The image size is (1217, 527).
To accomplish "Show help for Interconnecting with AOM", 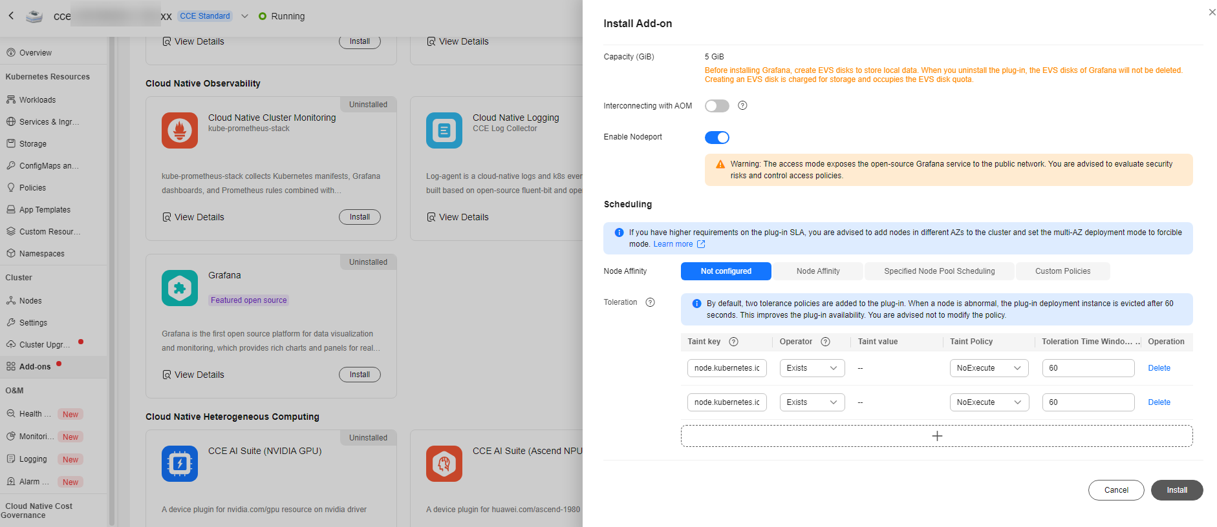I will coord(742,105).
